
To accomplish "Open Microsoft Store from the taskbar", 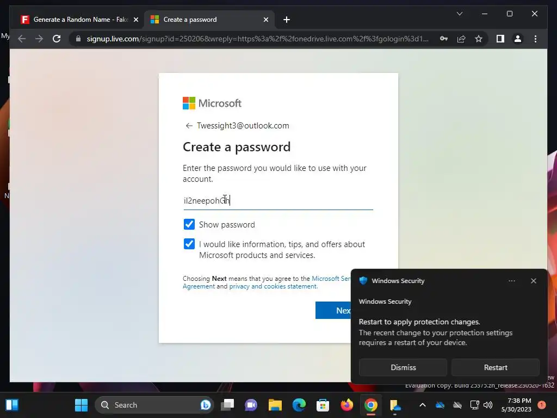I will [323, 405].
